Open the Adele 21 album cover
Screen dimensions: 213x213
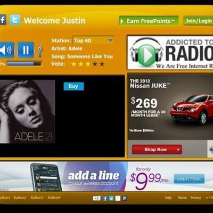(x=27, y=112)
